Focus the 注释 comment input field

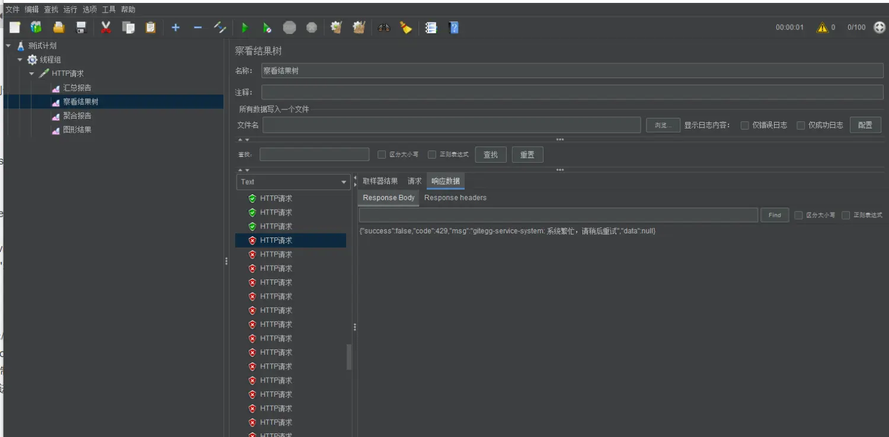[x=573, y=92]
